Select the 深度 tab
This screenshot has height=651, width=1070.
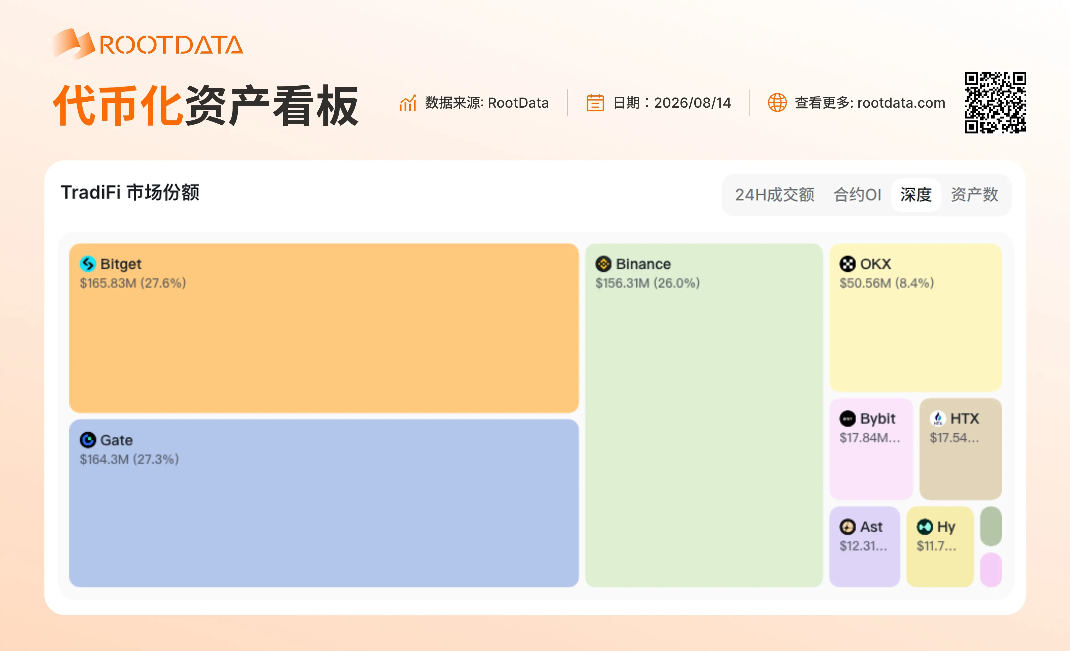[x=916, y=195]
